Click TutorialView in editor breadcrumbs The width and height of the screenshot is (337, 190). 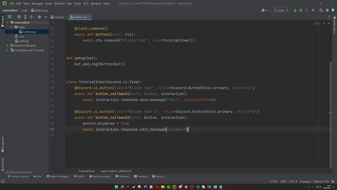coord(86,171)
